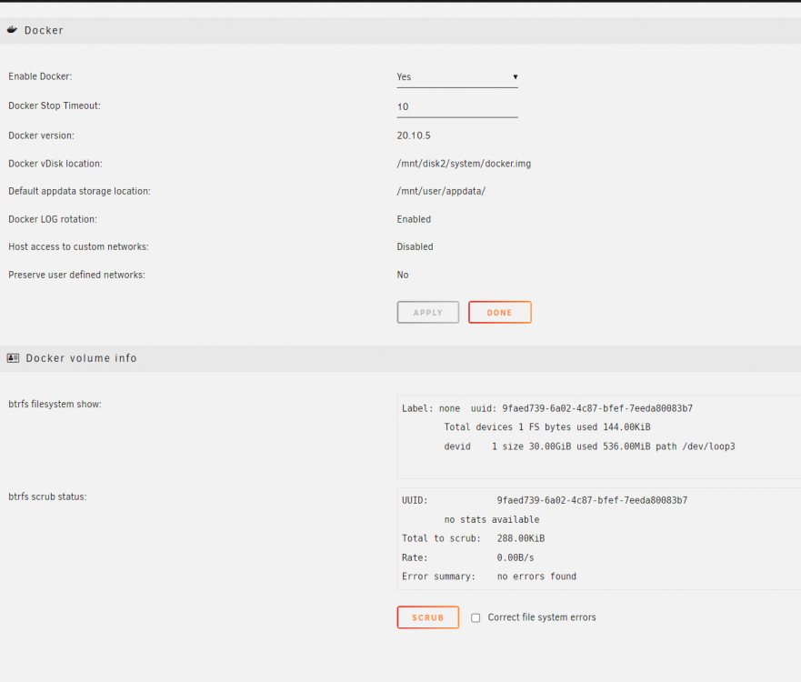Viewport: 801px width, 682px height.
Task: Click the Docker LOG rotation Enabled value
Action: coord(414,219)
